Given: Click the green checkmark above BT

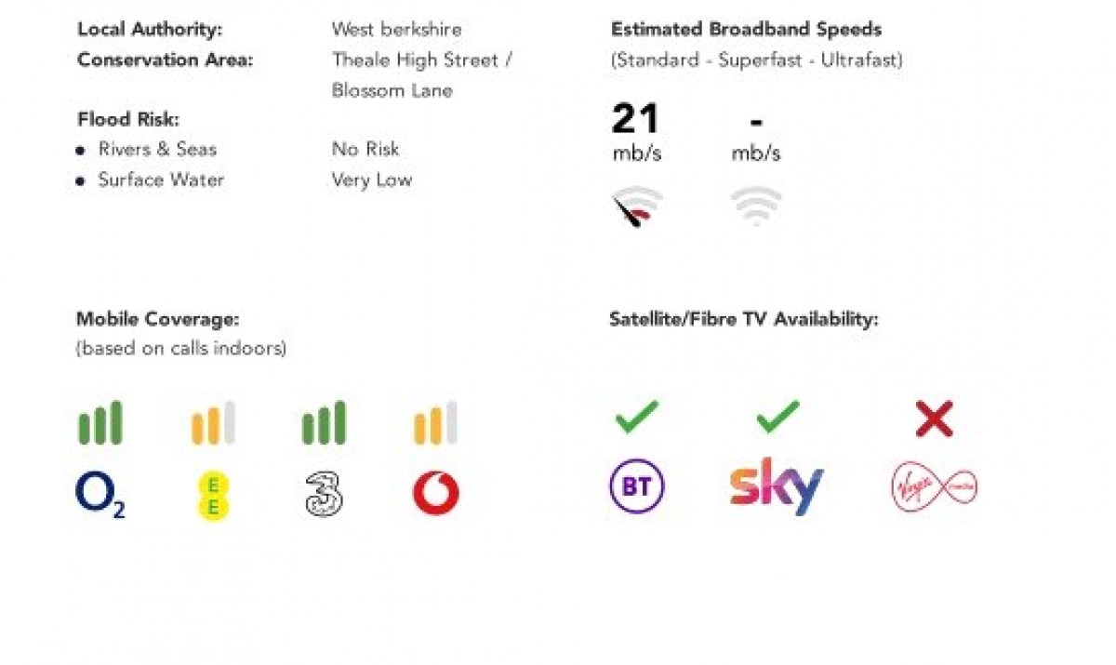Looking at the screenshot, I should 636,418.
